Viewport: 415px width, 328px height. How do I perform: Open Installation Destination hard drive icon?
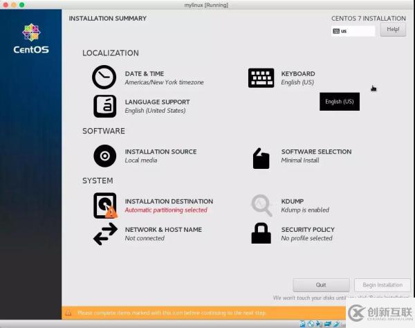point(105,206)
